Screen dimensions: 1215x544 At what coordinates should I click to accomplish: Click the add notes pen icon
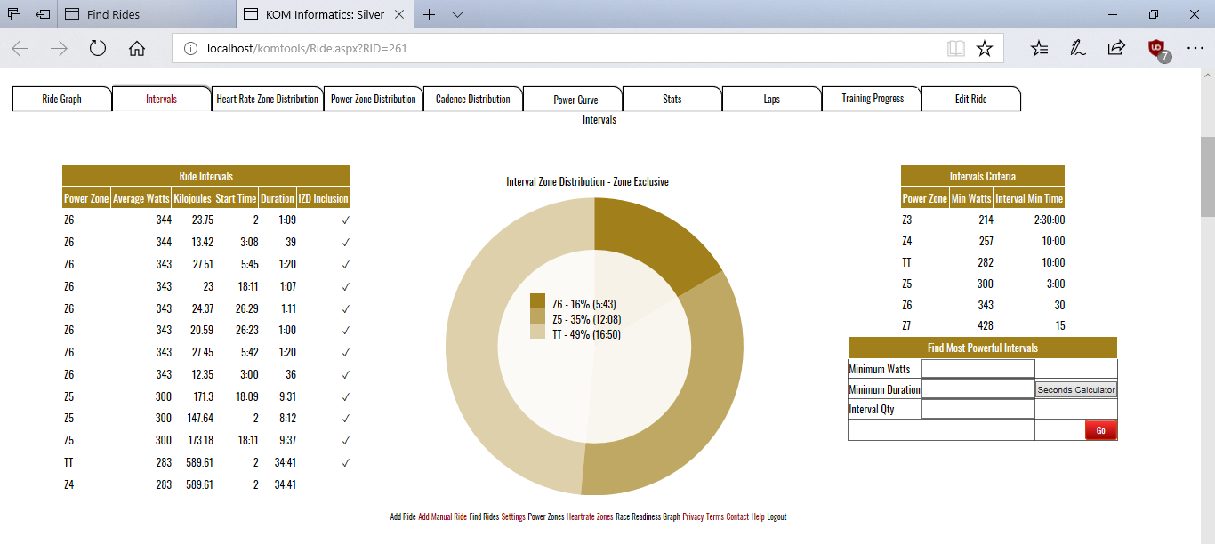coord(1077,49)
